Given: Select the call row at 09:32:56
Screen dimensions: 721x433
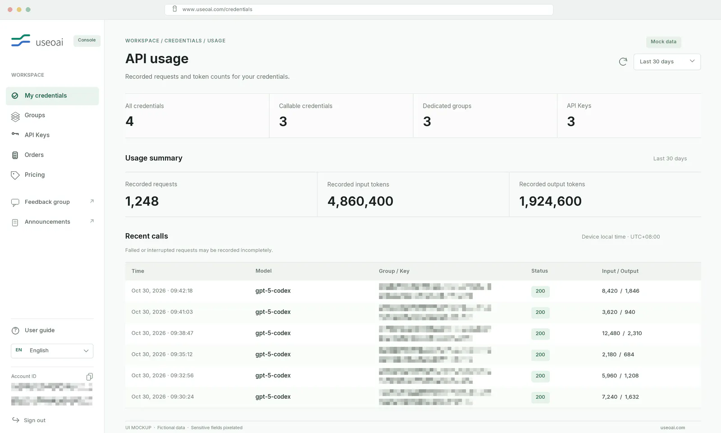Looking at the screenshot, I should [413, 376].
